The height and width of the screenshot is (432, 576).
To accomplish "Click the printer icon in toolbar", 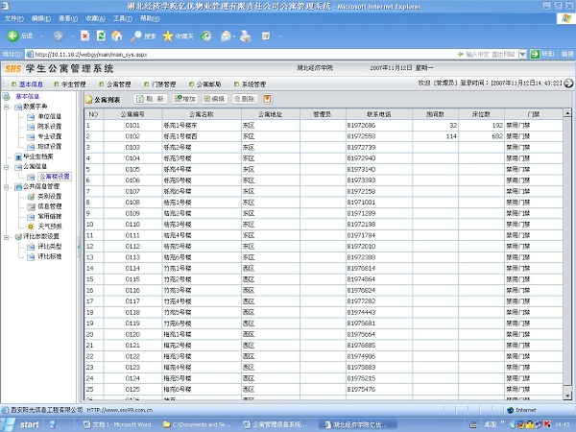I will (246, 36).
